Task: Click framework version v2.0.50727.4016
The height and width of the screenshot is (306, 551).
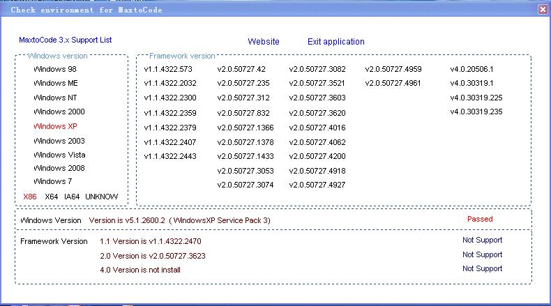Action: coord(317,128)
